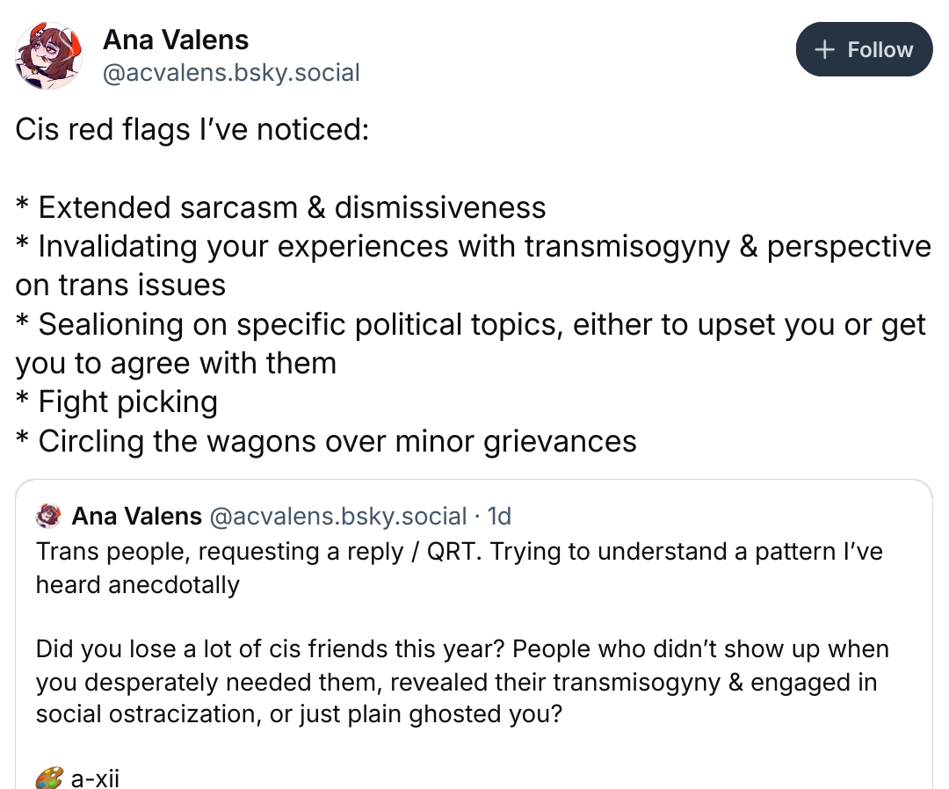Image resolution: width=949 pixels, height=789 pixels.
Task: Click Ana Valens's large profile avatar
Action: [48, 55]
